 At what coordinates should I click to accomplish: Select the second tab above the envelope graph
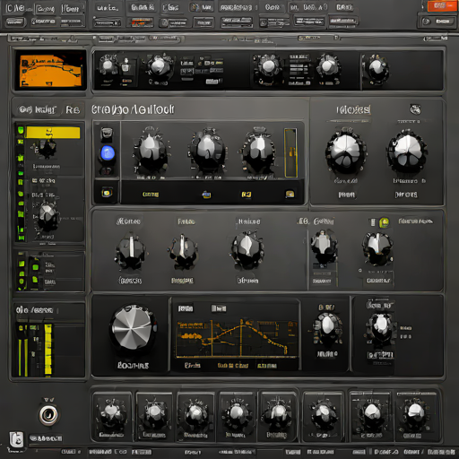pyautogui.click(x=219, y=308)
